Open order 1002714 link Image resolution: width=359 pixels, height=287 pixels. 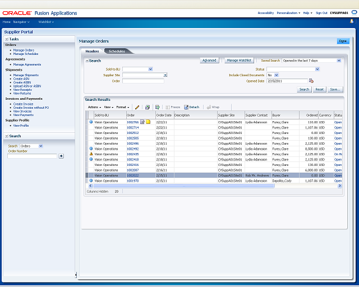coord(133,127)
